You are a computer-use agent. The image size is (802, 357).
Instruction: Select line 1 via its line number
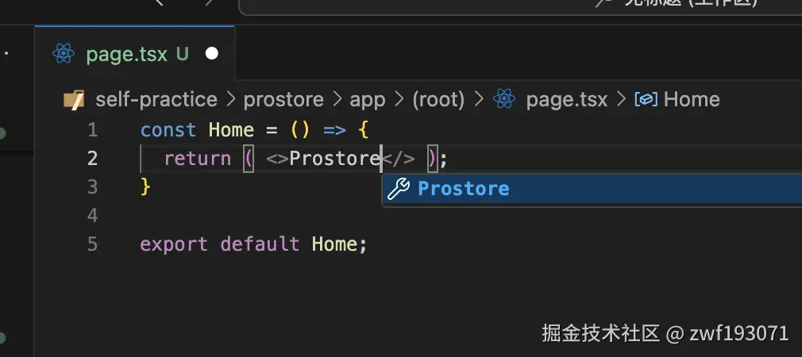pos(93,130)
